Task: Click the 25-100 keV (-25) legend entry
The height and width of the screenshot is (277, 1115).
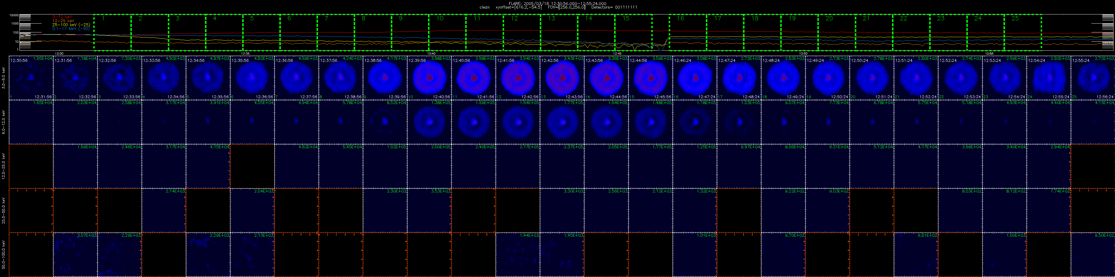Action: (x=71, y=25)
